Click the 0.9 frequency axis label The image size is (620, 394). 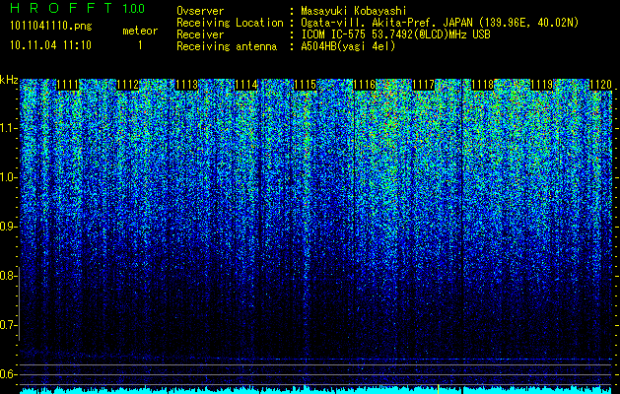point(7,227)
